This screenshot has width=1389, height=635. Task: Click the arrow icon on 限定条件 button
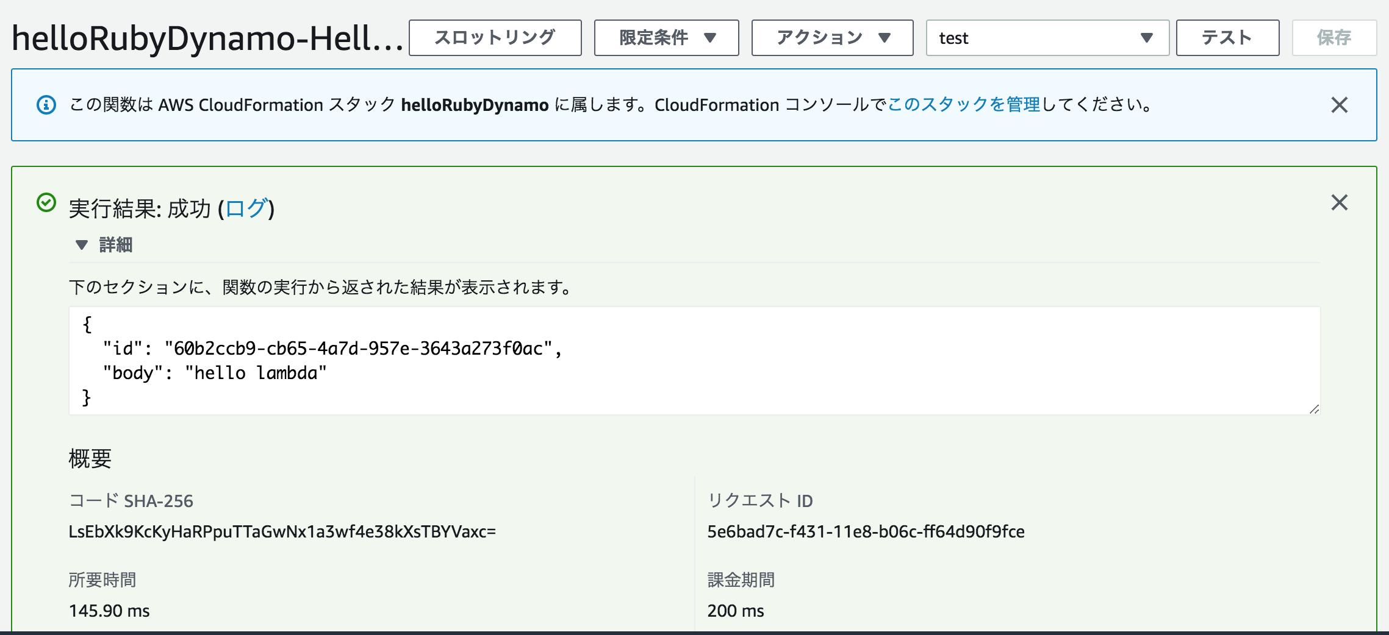coord(710,38)
